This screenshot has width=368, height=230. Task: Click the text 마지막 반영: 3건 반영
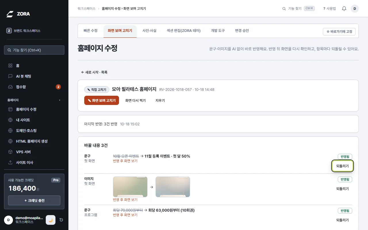(101, 124)
